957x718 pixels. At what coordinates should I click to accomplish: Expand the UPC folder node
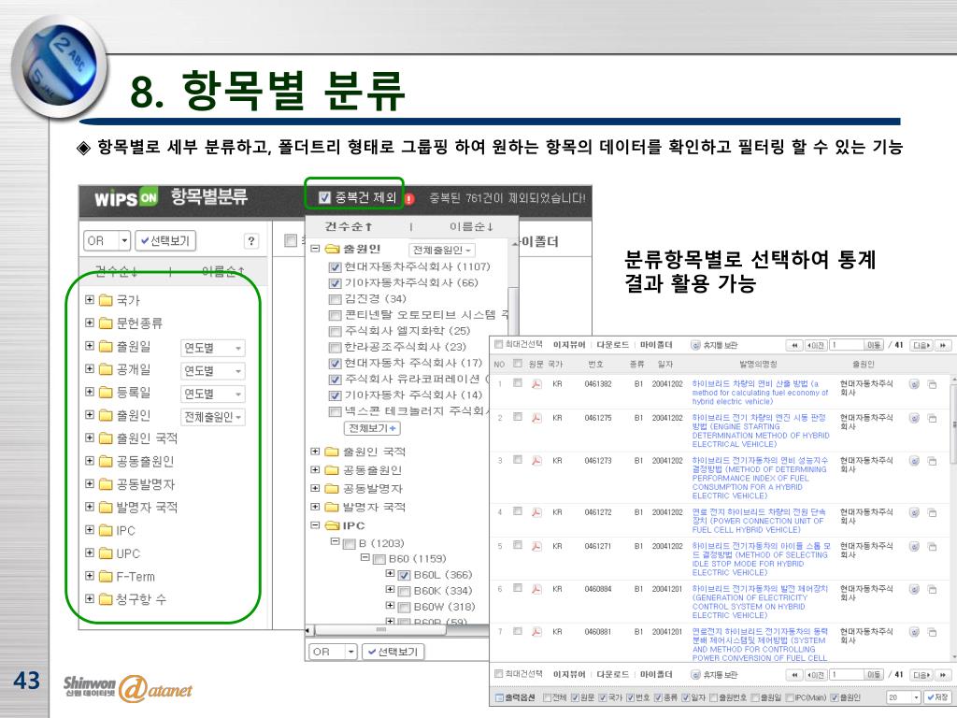pyautogui.click(x=90, y=553)
